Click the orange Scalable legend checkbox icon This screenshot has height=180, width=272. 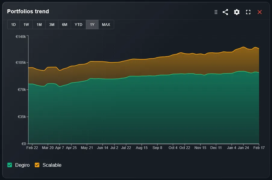(x=38, y=165)
